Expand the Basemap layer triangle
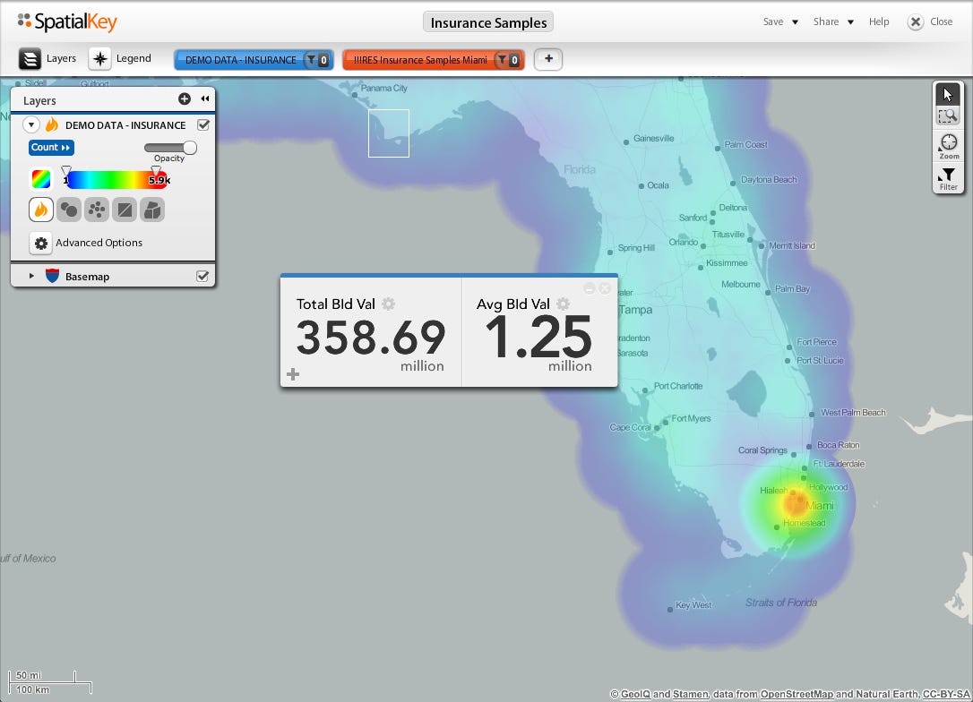The width and height of the screenshot is (973, 702). 31,276
